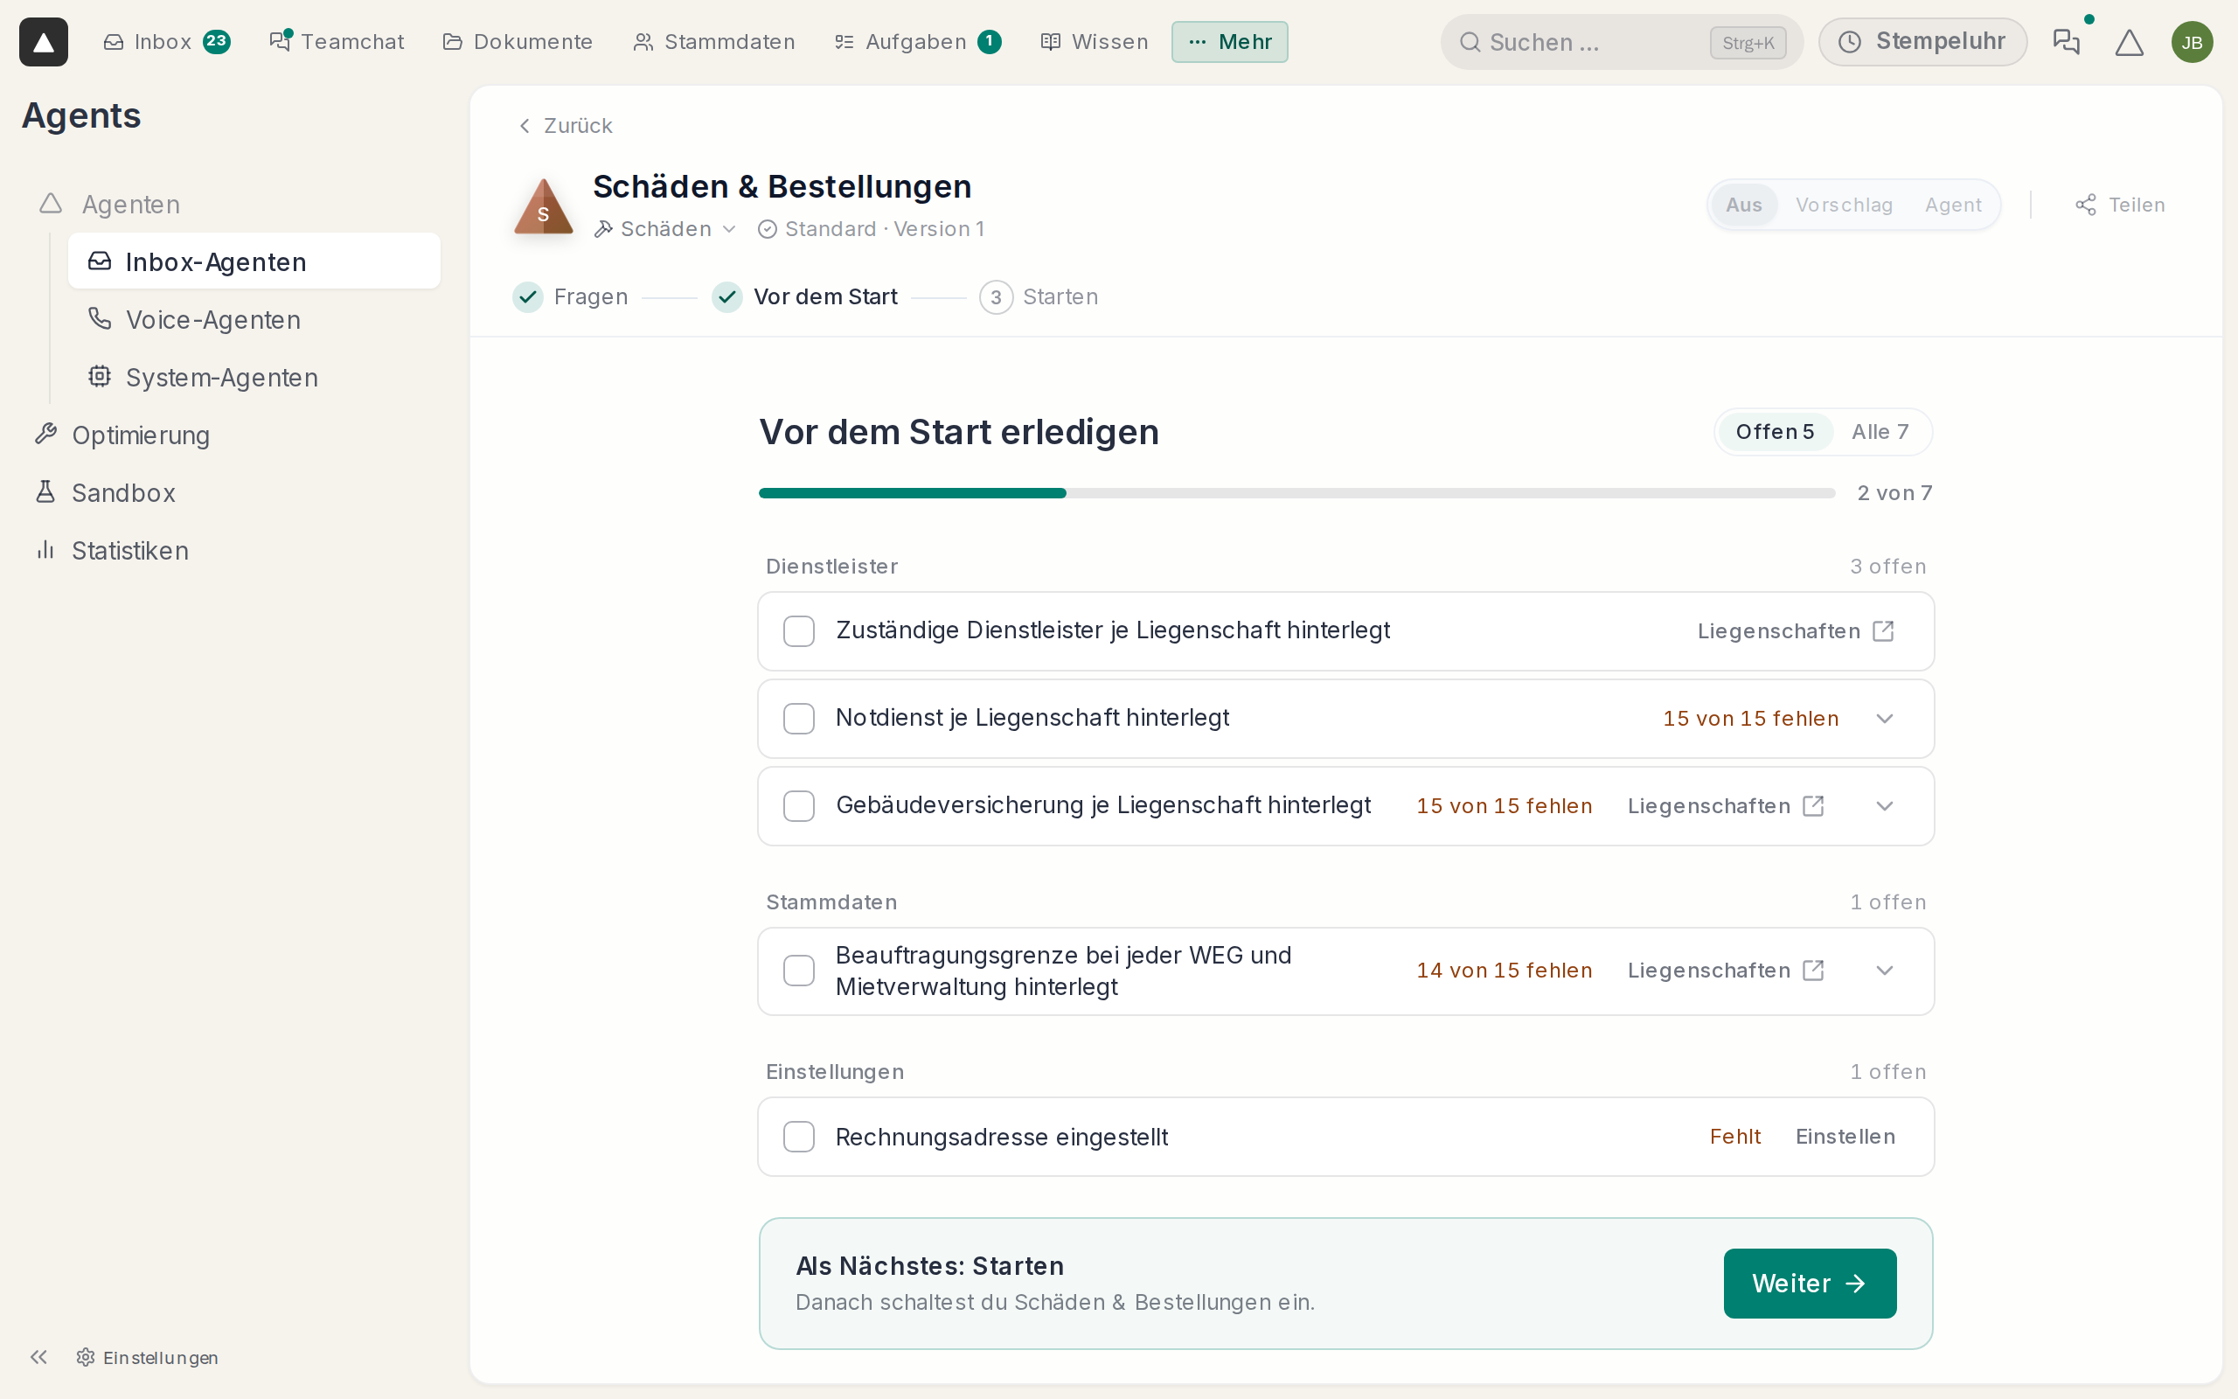Open Einstellungen at the sidebar bottom
The height and width of the screenshot is (1399, 2238).
click(x=148, y=1356)
